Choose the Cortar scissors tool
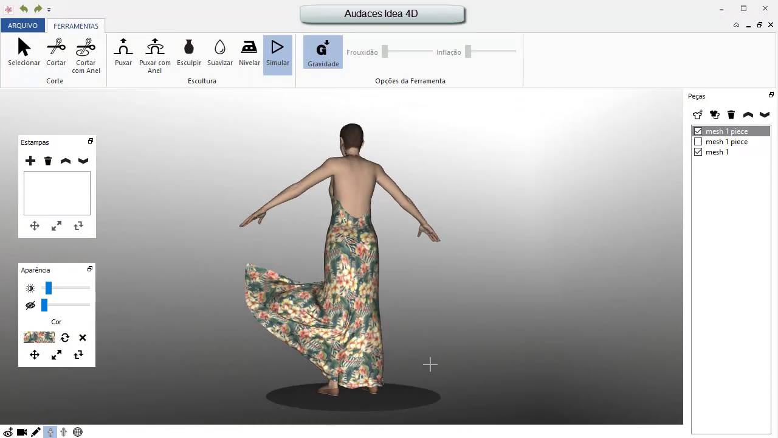 tap(56, 52)
